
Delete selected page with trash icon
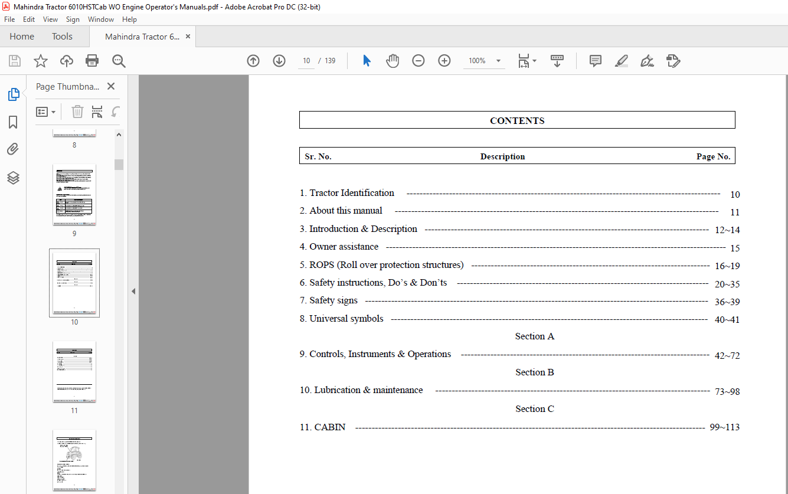77,112
